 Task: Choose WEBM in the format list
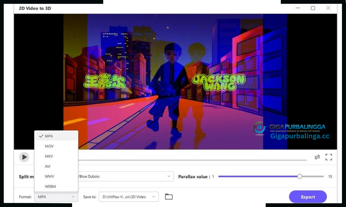[56, 187]
